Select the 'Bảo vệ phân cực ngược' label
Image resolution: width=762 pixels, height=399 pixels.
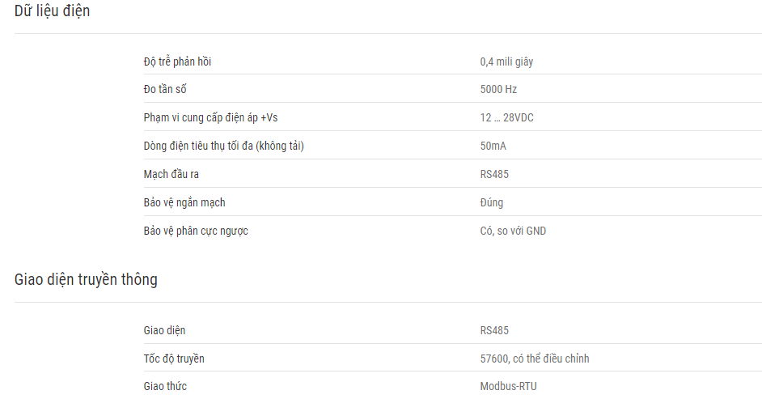(x=196, y=231)
